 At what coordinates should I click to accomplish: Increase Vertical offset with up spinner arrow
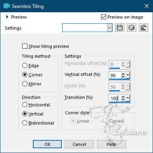tap(123, 74)
